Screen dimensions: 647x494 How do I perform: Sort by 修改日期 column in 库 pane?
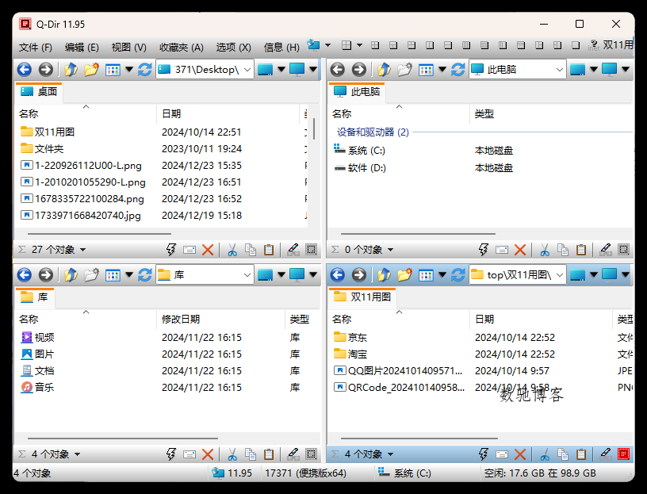click(x=220, y=320)
